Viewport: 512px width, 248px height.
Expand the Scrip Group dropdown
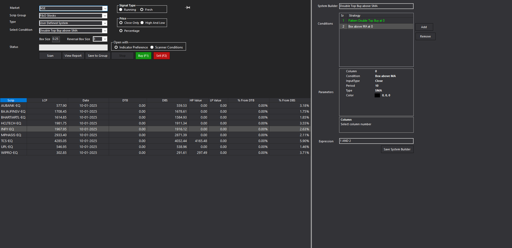click(x=105, y=16)
